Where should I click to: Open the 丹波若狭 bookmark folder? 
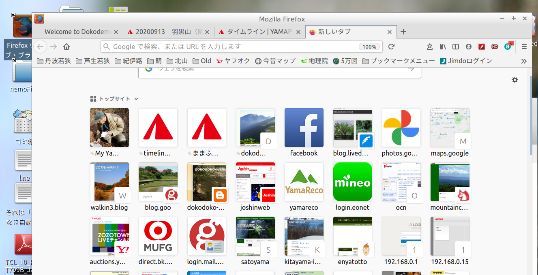click(x=54, y=61)
